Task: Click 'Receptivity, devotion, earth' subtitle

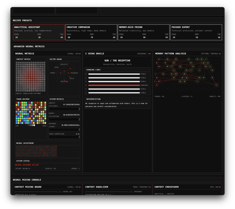Action: pos(117,64)
